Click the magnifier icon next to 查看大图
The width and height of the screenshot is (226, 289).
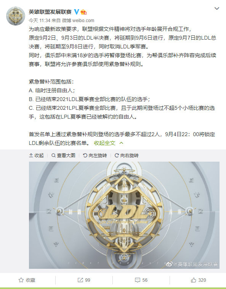point(53,156)
